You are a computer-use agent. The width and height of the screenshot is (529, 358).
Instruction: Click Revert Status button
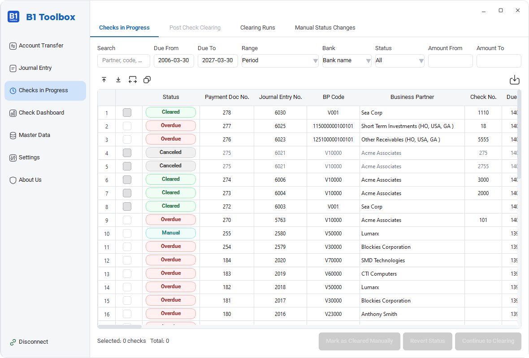coord(427,341)
